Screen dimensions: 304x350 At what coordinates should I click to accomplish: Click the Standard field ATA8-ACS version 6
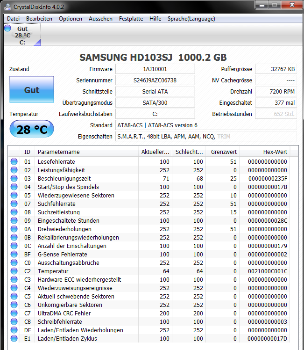point(206,125)
